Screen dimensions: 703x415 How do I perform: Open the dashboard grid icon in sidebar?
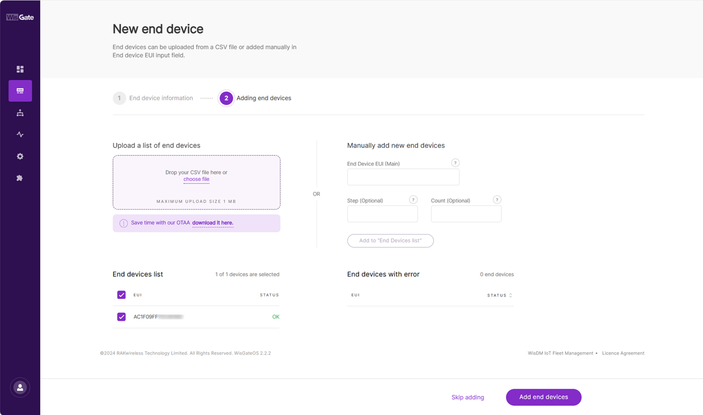click(20, 69)
